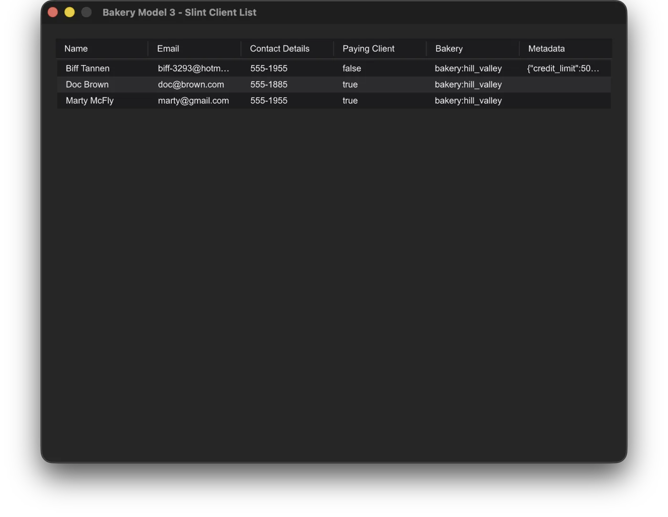The width and height of the screenshot is (668, 517).
Task: Click the Metadata column header
Action: (x=565, y=49)
